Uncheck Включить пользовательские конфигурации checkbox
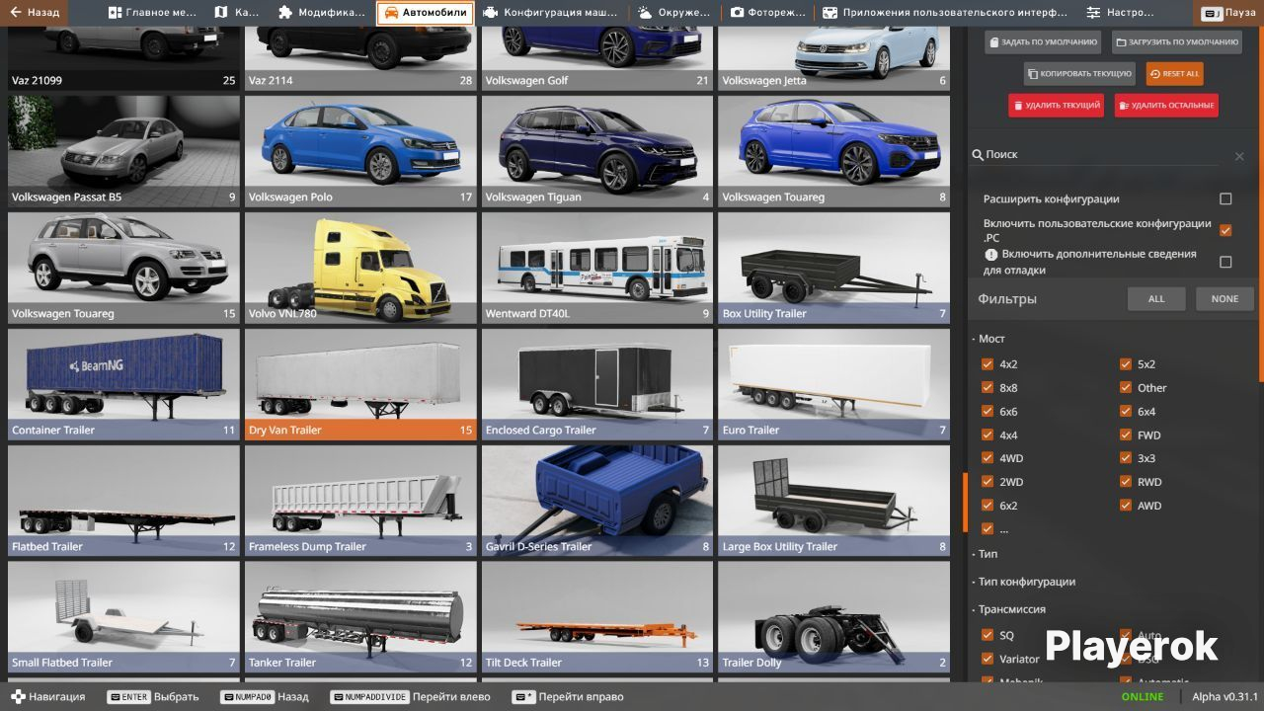This screenshot has width=1264, height=711. (x=1225, y=230)
